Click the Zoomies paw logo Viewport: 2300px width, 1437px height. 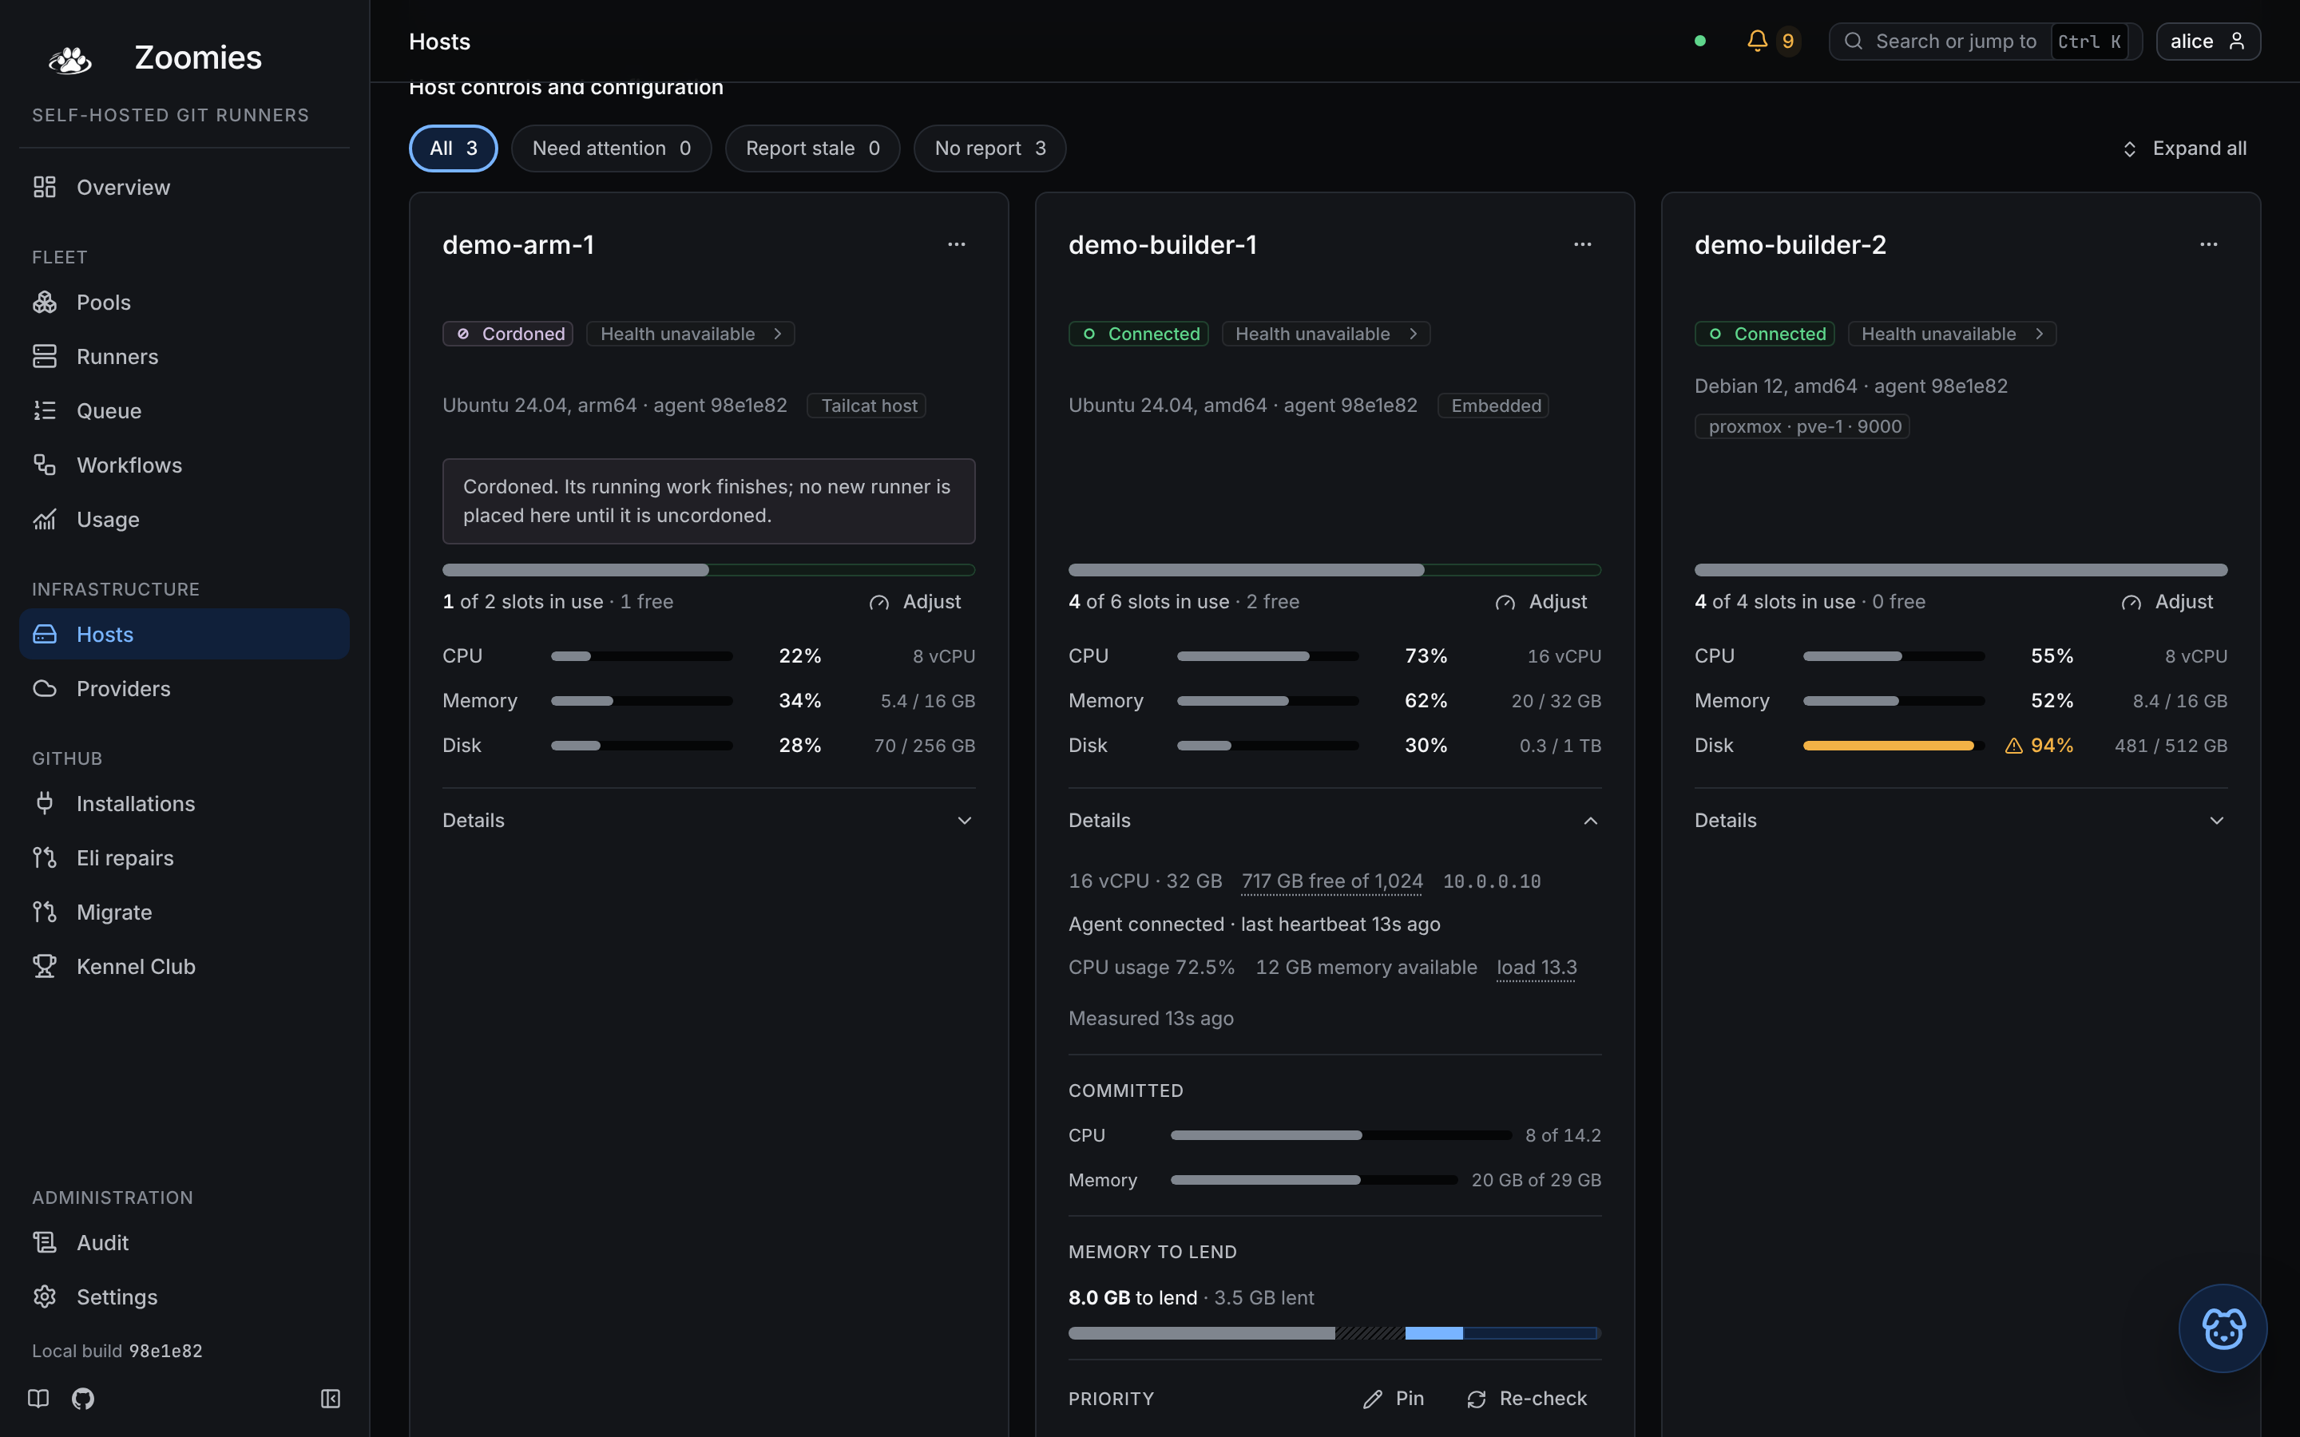point(69,59)
